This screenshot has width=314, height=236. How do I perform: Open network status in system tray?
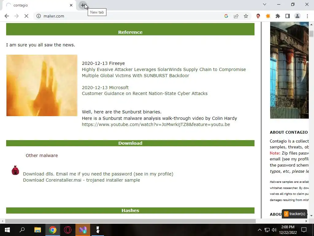point(267,230)
